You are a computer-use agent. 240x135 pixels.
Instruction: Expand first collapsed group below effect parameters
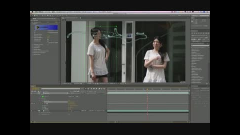click(x=33, y=44)
